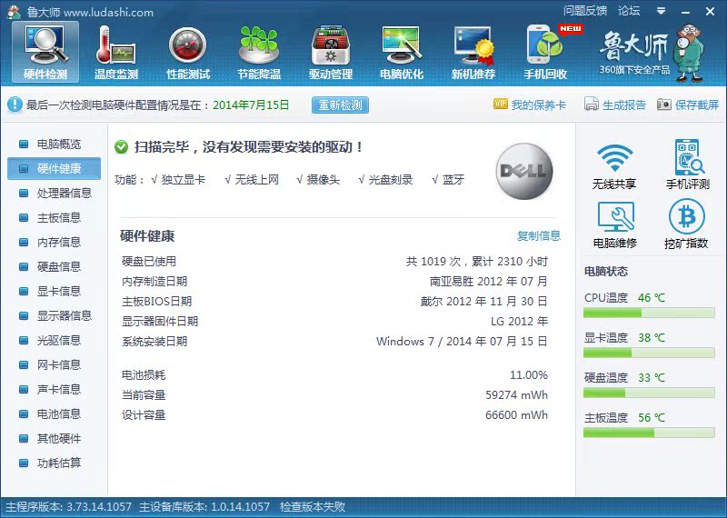Open the 节能降温 energy saving section
The image size is (727, 518).
[259, 53]
